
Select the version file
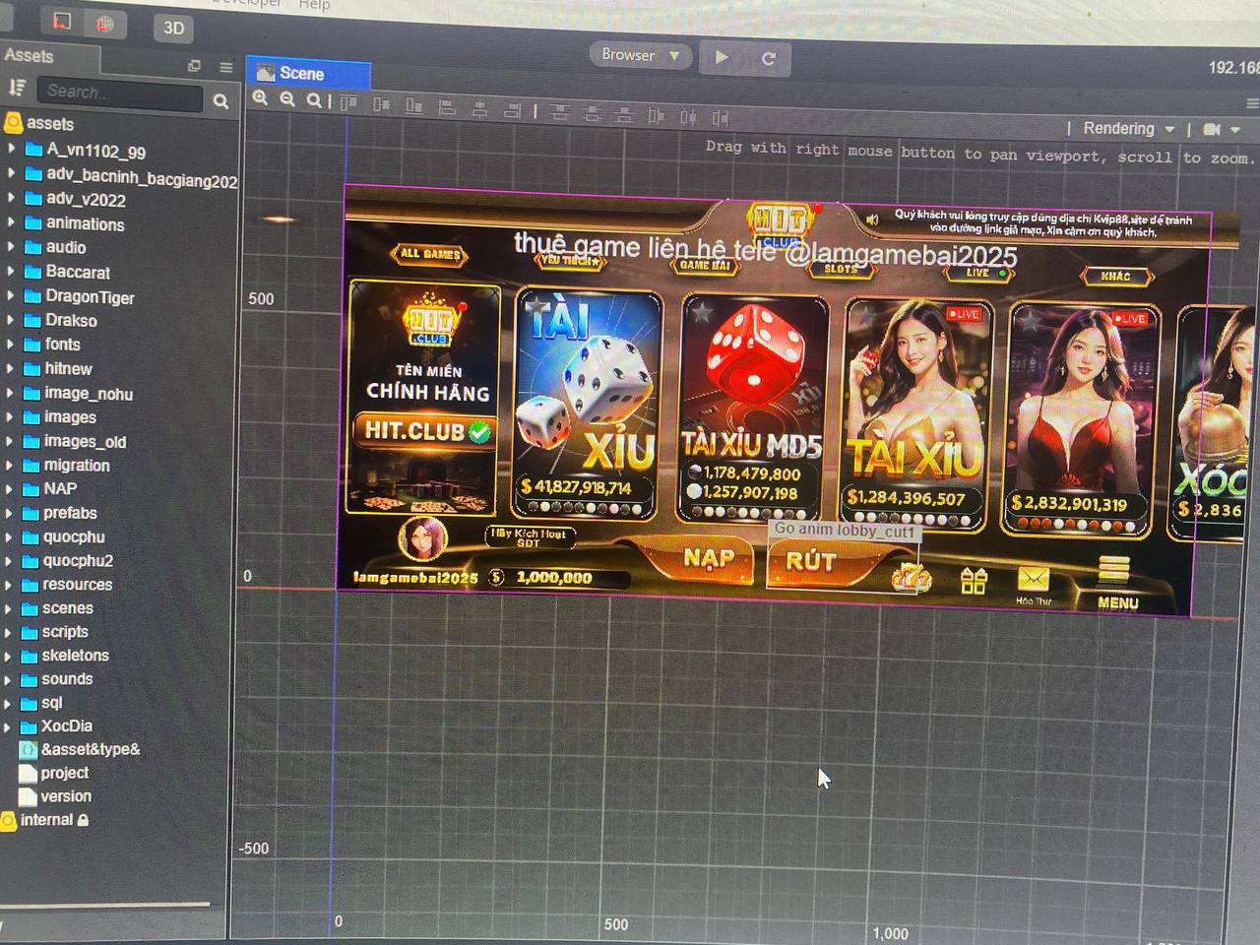(x=66, y=797)
